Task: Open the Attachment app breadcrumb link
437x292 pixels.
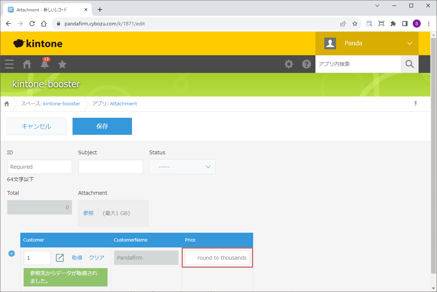Action: pyautogui.click(x=123, y=103)
